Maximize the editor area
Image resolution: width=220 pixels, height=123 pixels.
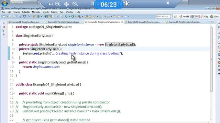[212, 22]
